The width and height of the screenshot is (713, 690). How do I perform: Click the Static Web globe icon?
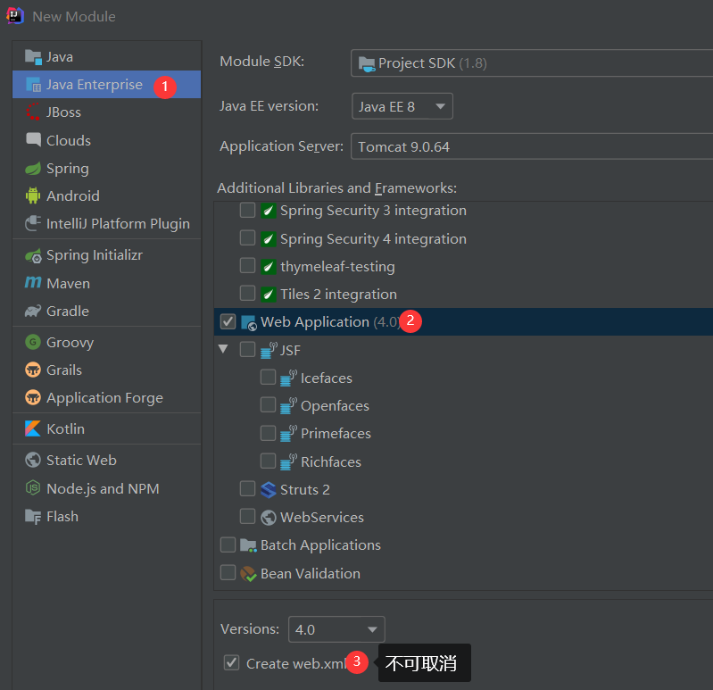[x=33, y=460]
